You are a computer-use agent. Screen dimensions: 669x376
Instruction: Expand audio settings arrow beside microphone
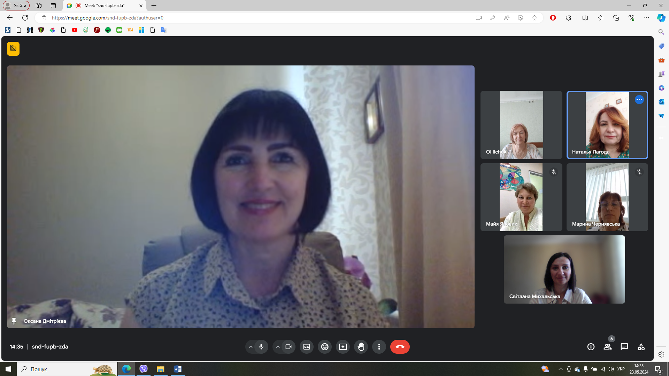click(251, 347)
